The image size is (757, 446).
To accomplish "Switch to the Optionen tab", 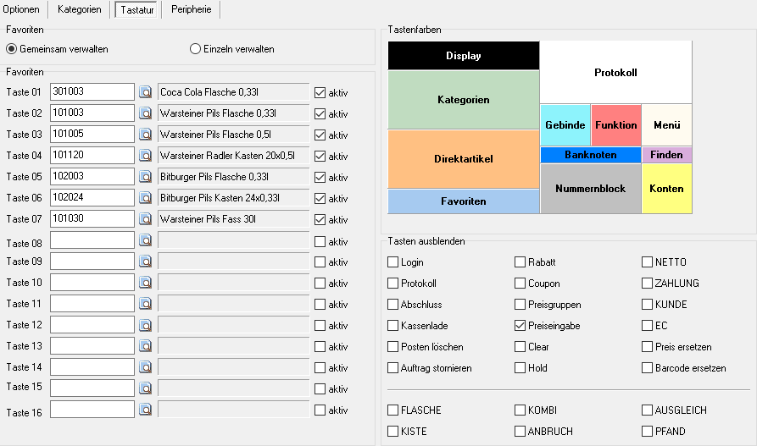I will [21, 9].
